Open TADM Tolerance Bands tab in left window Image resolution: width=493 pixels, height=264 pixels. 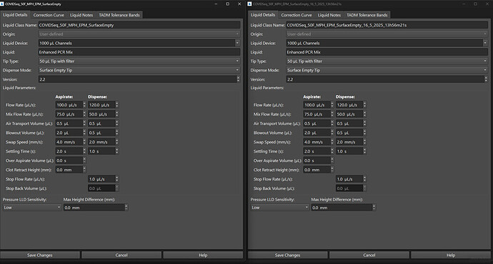(119, 15)
